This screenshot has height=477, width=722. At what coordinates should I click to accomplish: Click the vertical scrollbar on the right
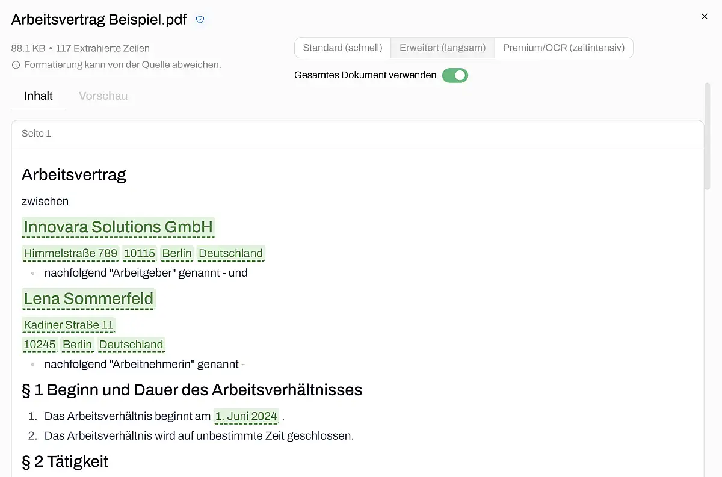point(707,138)
